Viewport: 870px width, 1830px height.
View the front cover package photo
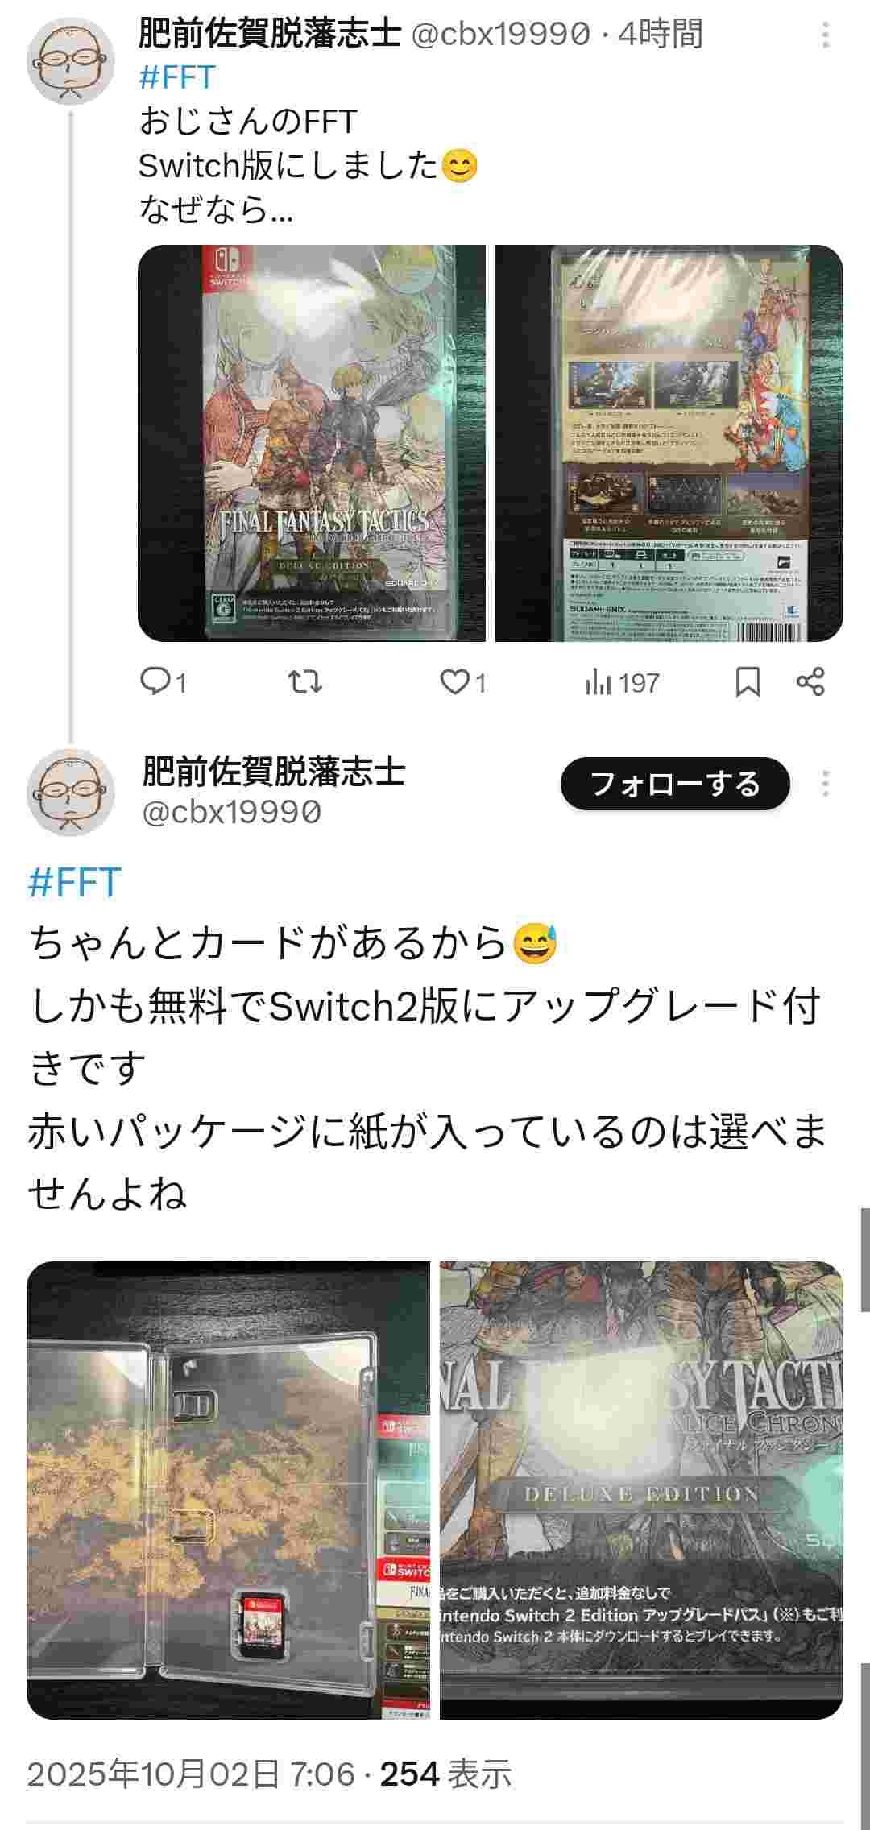pos(312,443)
